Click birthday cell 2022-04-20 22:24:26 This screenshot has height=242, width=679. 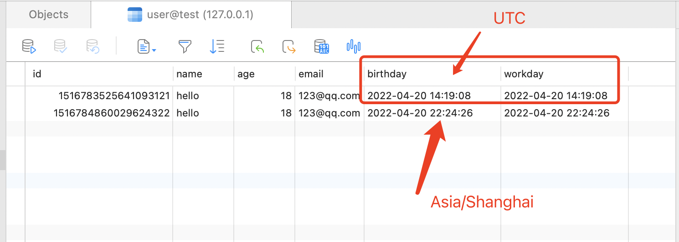point(420,113)
